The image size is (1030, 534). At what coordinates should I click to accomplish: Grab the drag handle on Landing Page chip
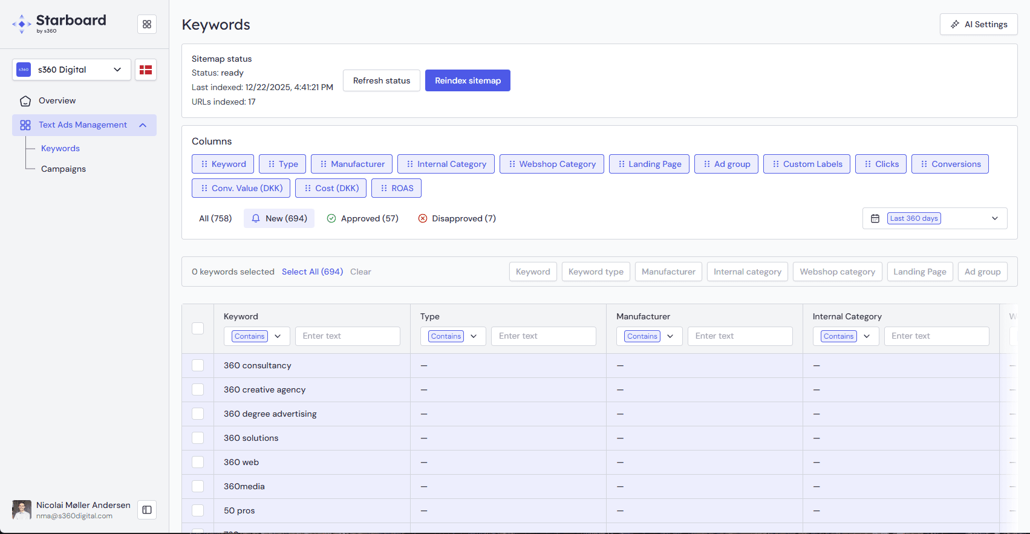621,164
